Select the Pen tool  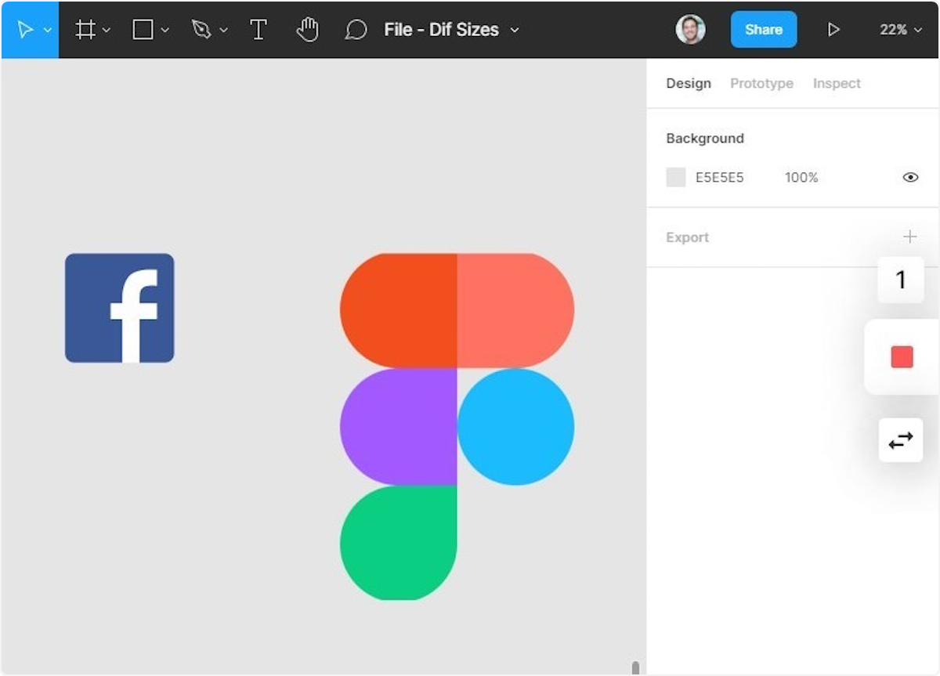click(201, 30)
